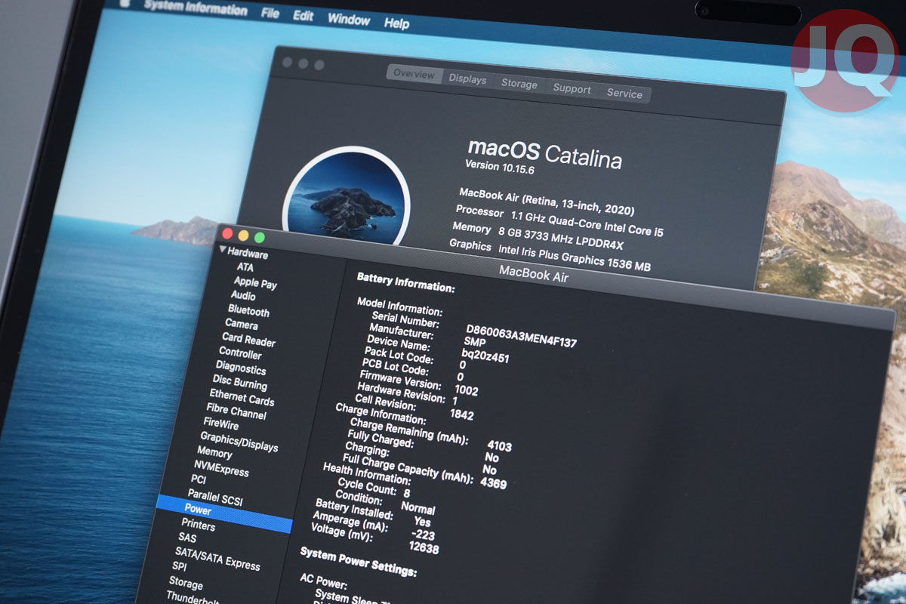This screenshot has width=906, height=604.
Task: Select FireWire in the sidebar
Action: click(x=220, y=424)
